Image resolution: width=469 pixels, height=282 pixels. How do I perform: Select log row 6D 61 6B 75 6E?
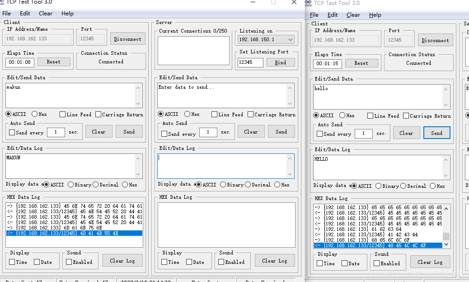click(x=74, y=228)
